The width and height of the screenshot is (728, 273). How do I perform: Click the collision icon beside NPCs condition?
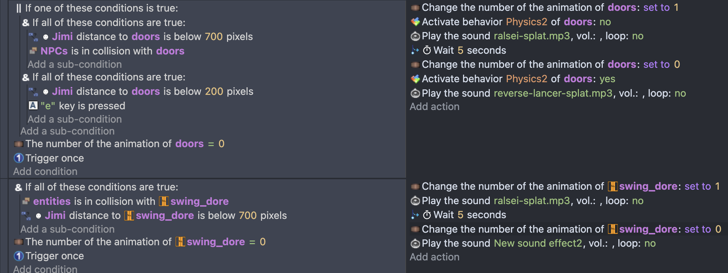point(33,51)
